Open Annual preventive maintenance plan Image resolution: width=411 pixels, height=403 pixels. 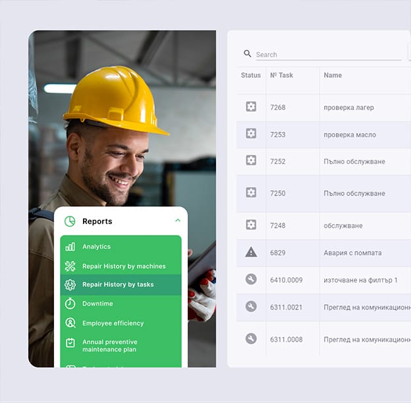coord(109,346)
